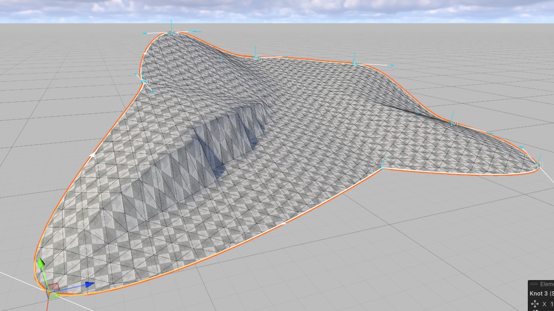Select the knot at the pointed right tip

pyautogui.click(x=538, y=164)
